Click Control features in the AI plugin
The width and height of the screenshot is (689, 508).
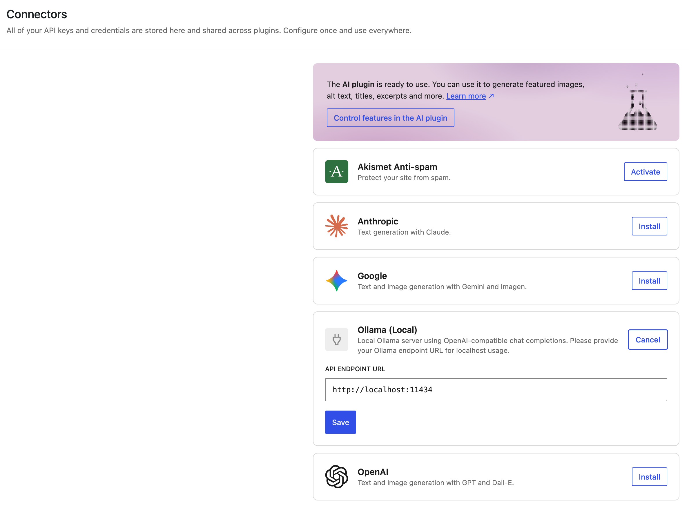pyautogui.click(x=390, y=118)
